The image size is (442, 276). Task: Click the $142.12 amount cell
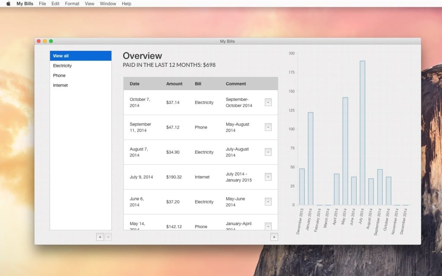[x=174, y=226]
